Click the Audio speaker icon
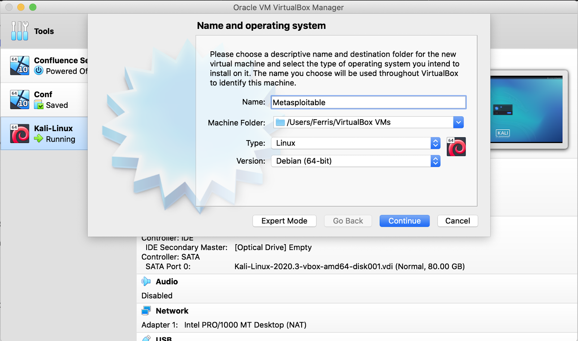578x341 pixels. tap(146, 281)
